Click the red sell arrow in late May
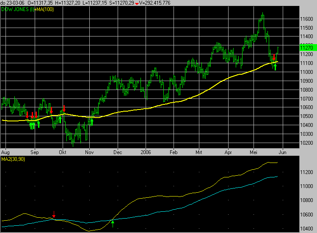 [274, 57]
